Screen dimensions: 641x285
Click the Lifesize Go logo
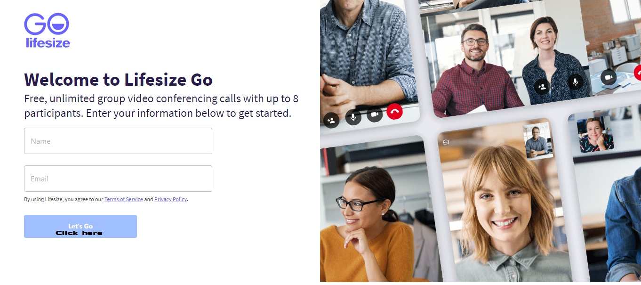[x=47, y=31]
